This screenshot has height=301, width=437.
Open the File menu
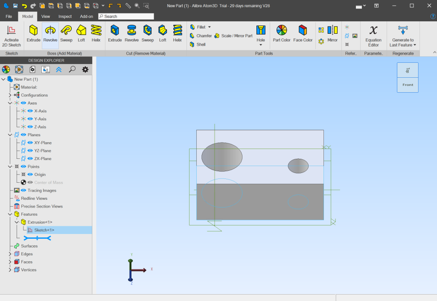point(9,16)
